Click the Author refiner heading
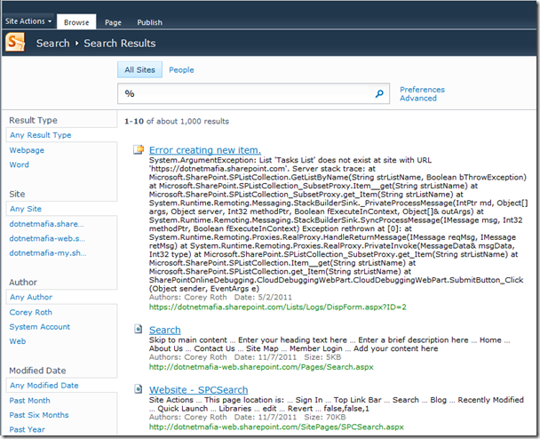The image size is (540, 439). click(23, 283)
